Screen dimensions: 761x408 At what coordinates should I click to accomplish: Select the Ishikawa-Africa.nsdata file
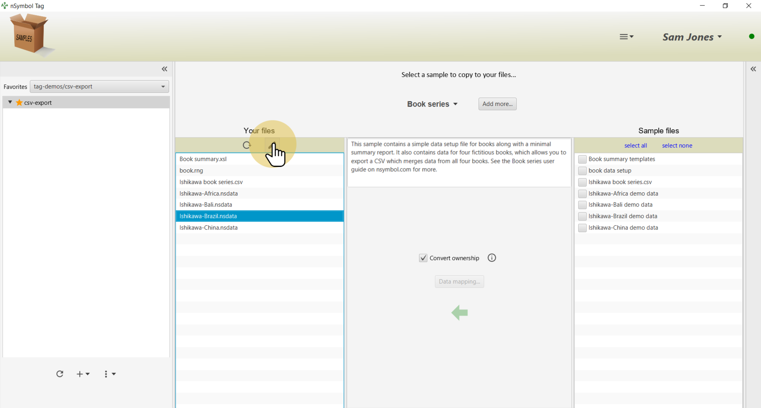pyautogui.click(x=259, y=193)
